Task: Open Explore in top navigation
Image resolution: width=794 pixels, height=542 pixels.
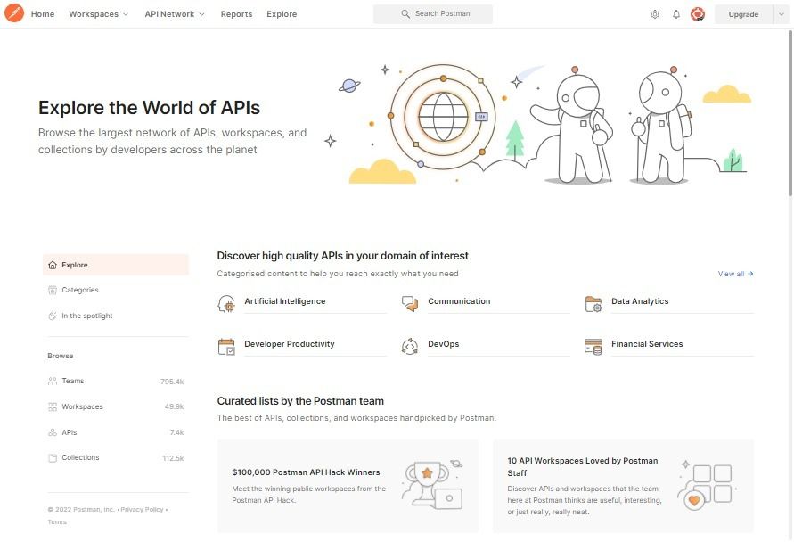Action: click(282, 14)
